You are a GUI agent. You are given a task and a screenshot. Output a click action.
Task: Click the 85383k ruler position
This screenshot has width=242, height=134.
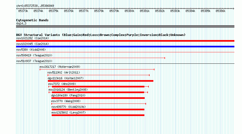click(x=175, y=11)
